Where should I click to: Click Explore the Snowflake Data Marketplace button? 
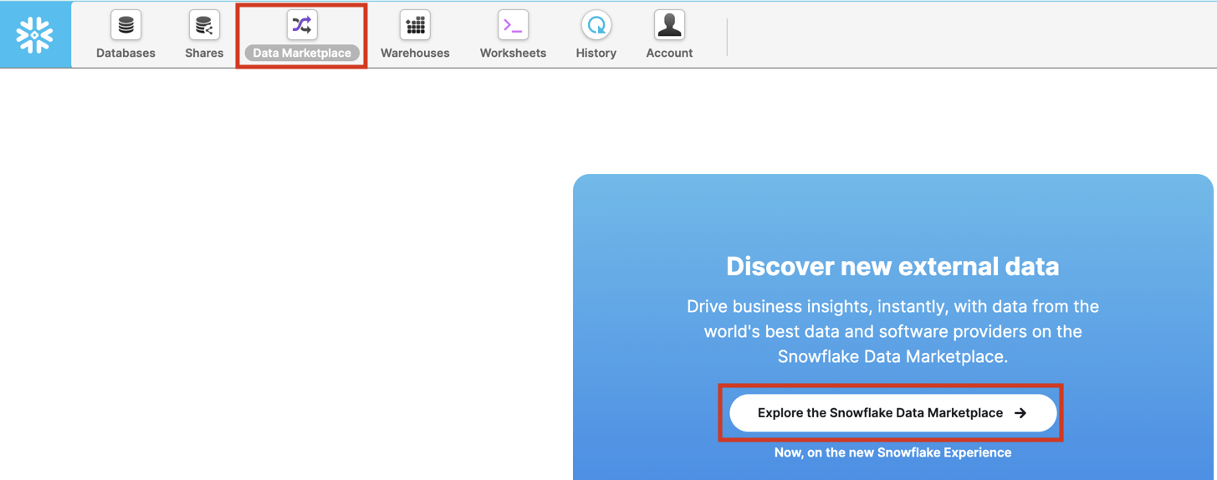[x=892, y=413]
